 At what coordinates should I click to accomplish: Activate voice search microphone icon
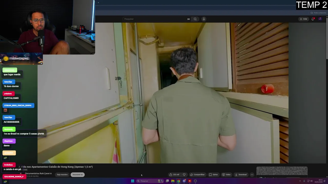204,19
